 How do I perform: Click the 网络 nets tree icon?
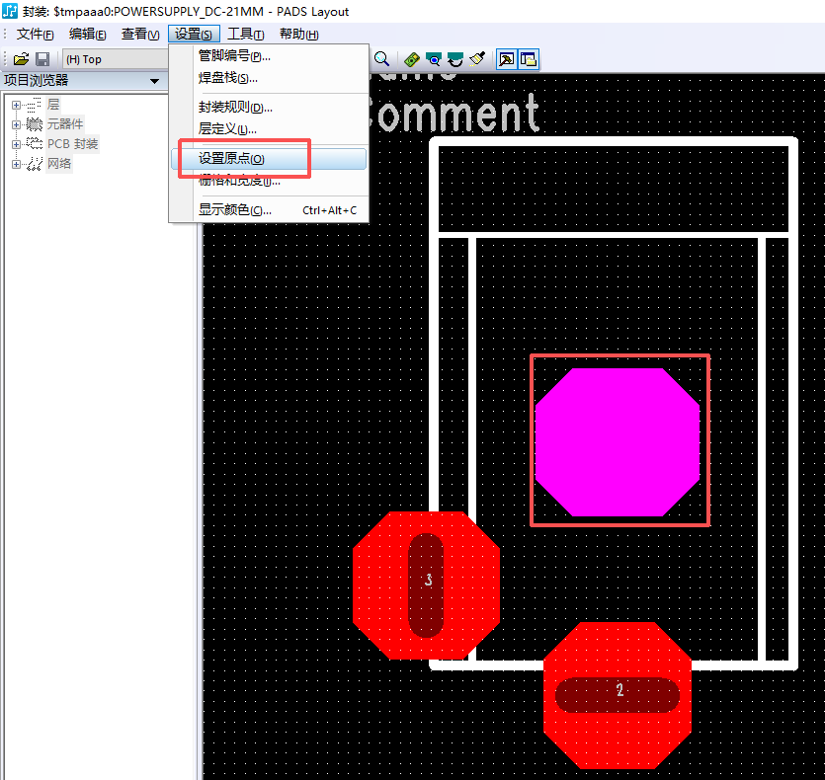pyautogui.click(x=35, y=164)
